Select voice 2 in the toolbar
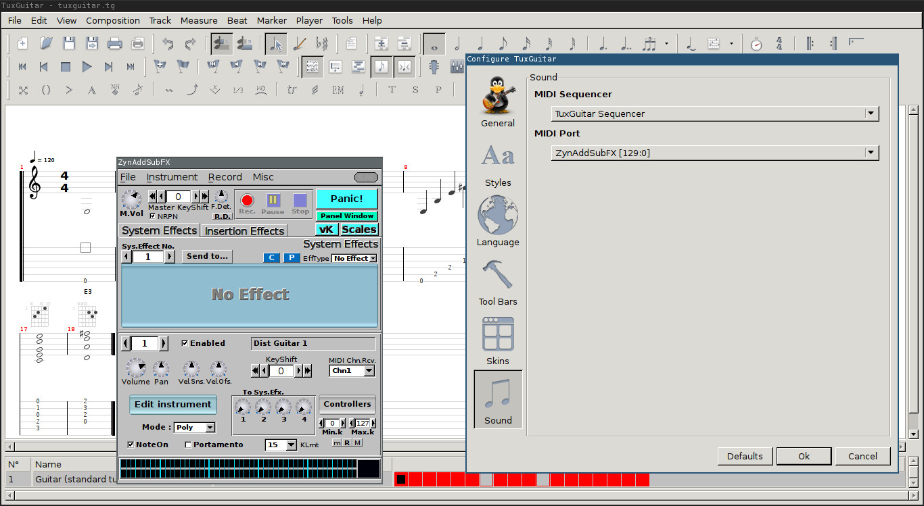Screen dimensions: 924x506 coord(244,44)
